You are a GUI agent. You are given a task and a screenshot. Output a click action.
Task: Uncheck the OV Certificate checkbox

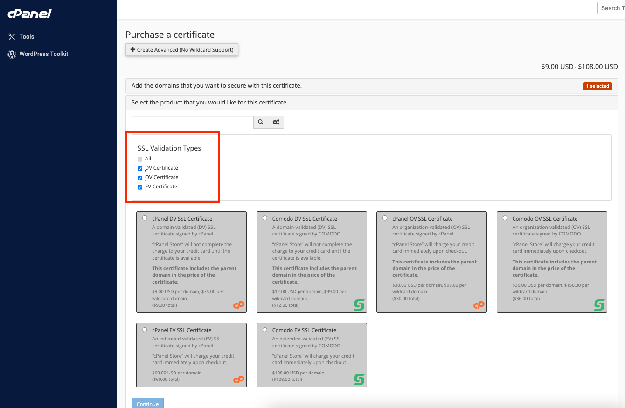(x=140, y=178)
